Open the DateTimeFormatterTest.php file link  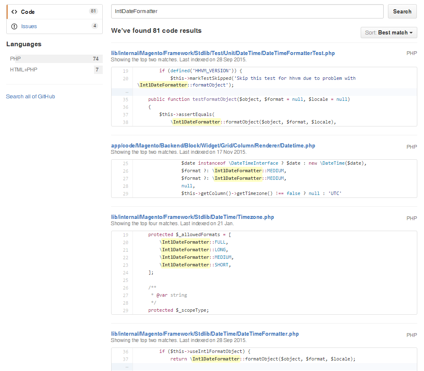[223, 53]
